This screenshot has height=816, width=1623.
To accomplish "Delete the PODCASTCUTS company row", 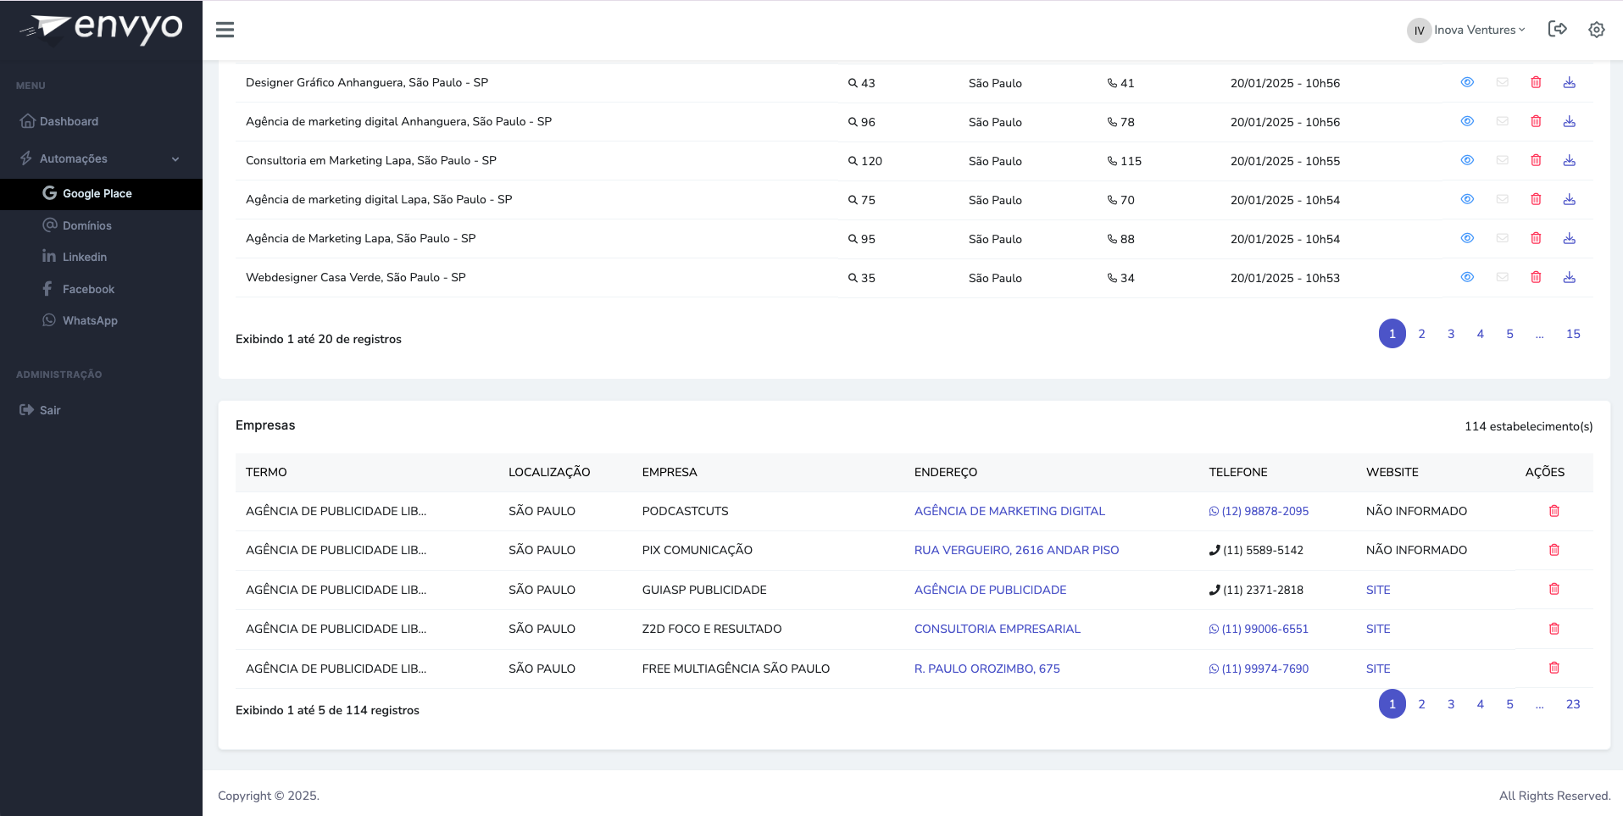I will (x=1554, y=511).
